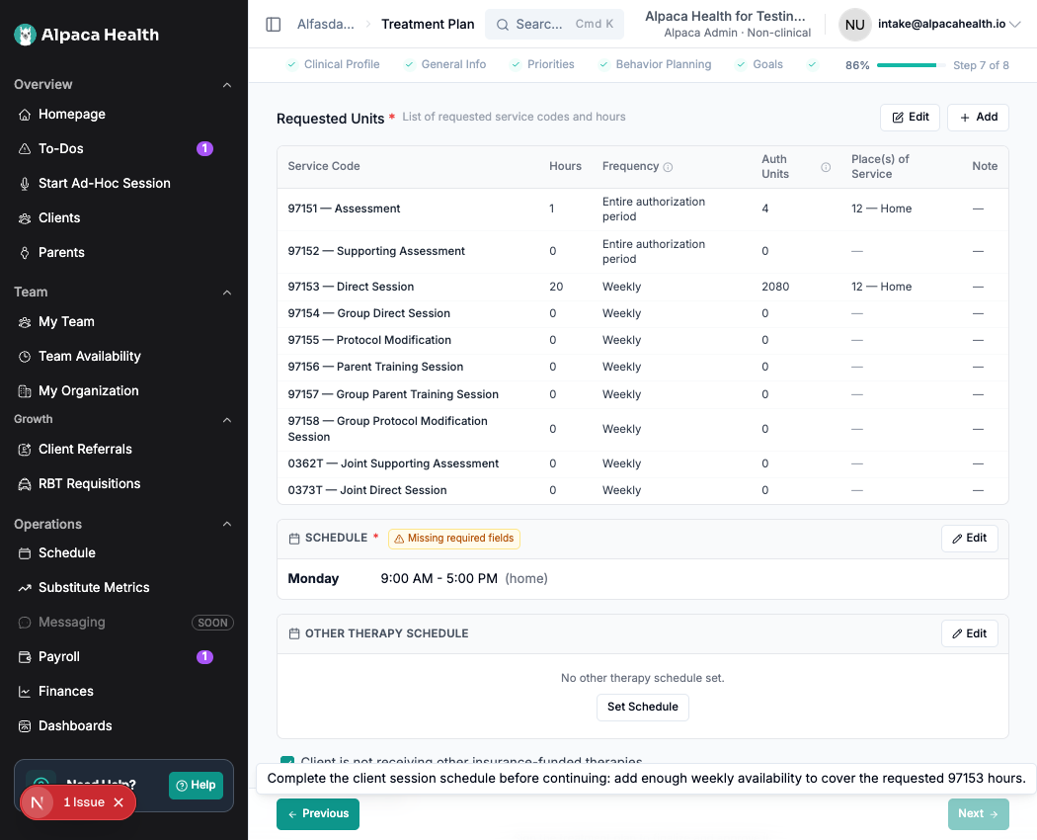This screenshot has width=1037, height=840.
Task: Click the Dashboards icon
Action: coord(25,726)
